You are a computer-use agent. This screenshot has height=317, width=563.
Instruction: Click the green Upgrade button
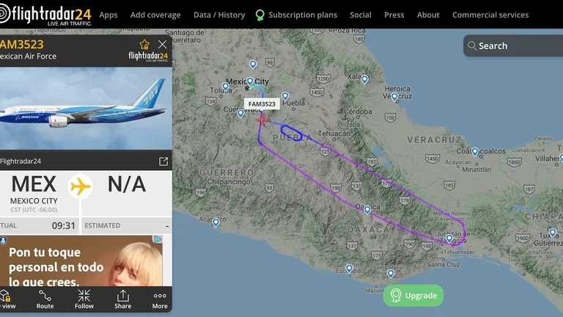413,296
